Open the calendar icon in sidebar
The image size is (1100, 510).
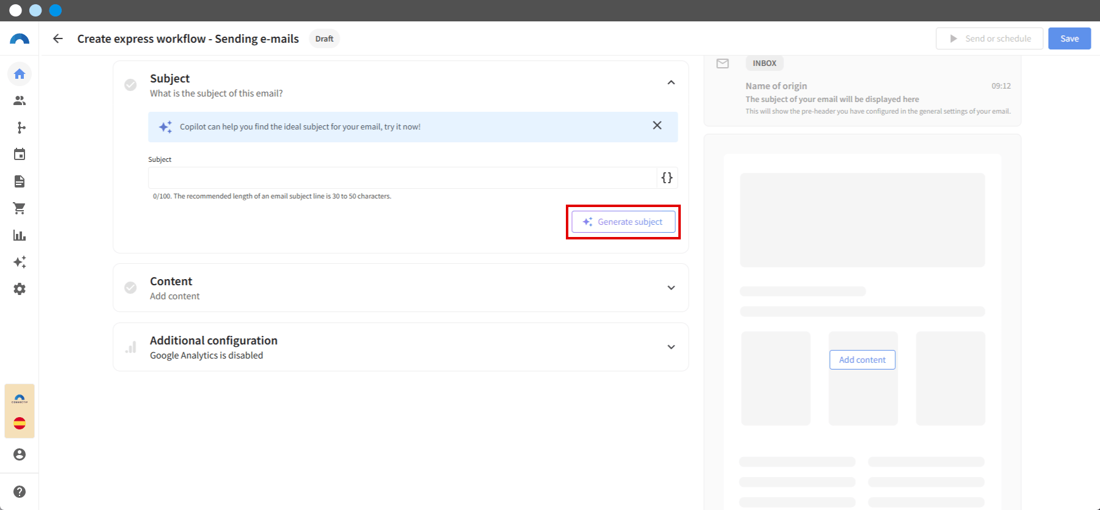pos(20,155)
